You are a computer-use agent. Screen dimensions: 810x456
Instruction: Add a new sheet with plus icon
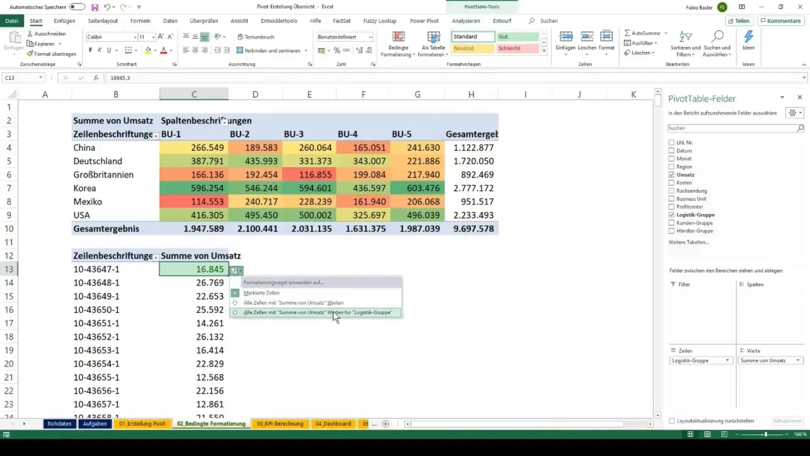click(x=386, y=424)
